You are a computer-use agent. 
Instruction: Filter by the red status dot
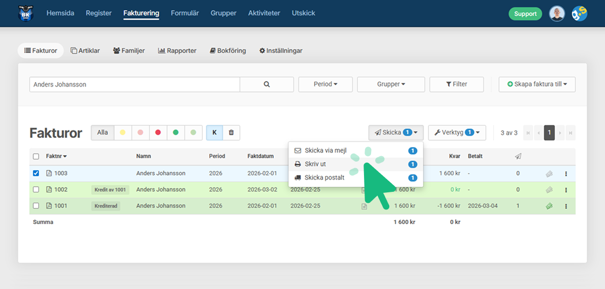pyautogui.click(x=158, y=132)
